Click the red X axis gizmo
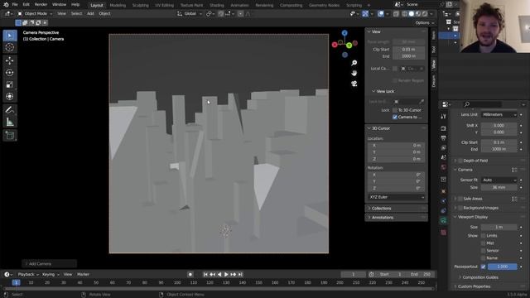 pos(335,45)
